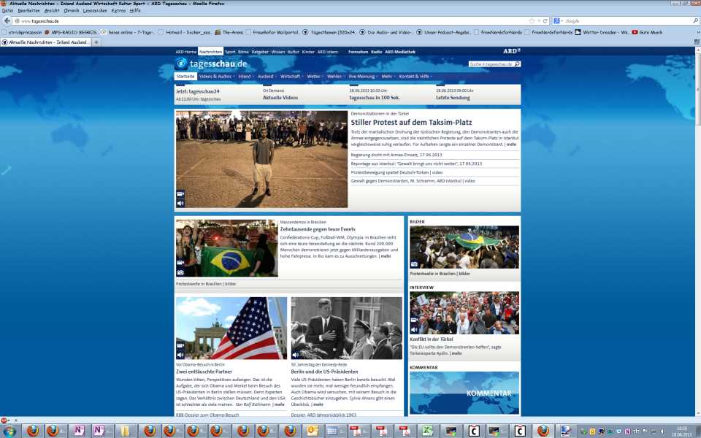Select the 'Startseite' tab

tap(185, 77)
